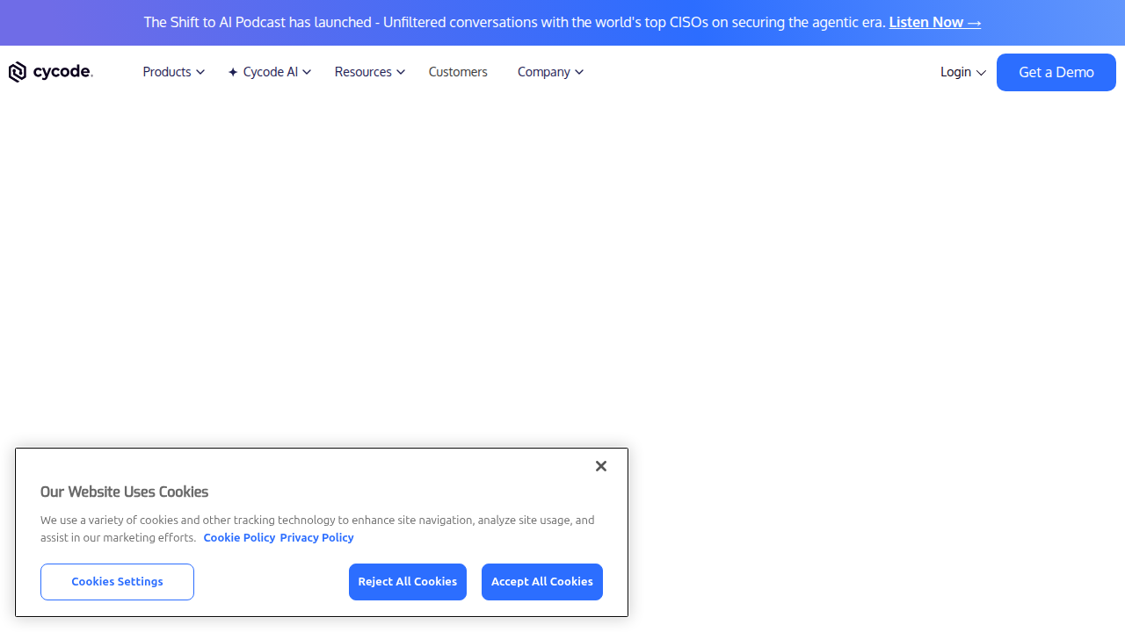Viewport: 1125px width, 632px height.
Task: Expand the Resources menu
Action: point(369,72)
